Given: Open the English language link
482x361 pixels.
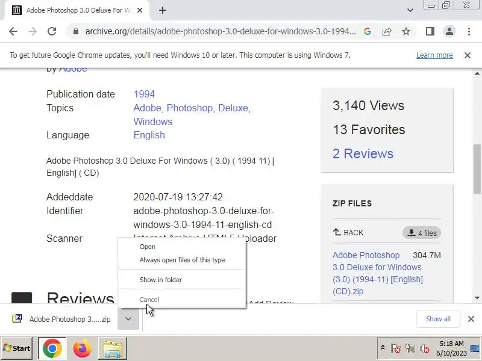Looking at the screenshot, I should click(x=149, y=135).
